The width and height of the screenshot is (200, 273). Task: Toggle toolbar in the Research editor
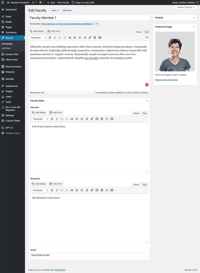[112, 190]
